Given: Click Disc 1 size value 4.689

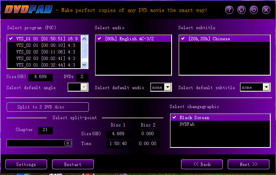Looking at the screenshot, I should pos(118,134).
